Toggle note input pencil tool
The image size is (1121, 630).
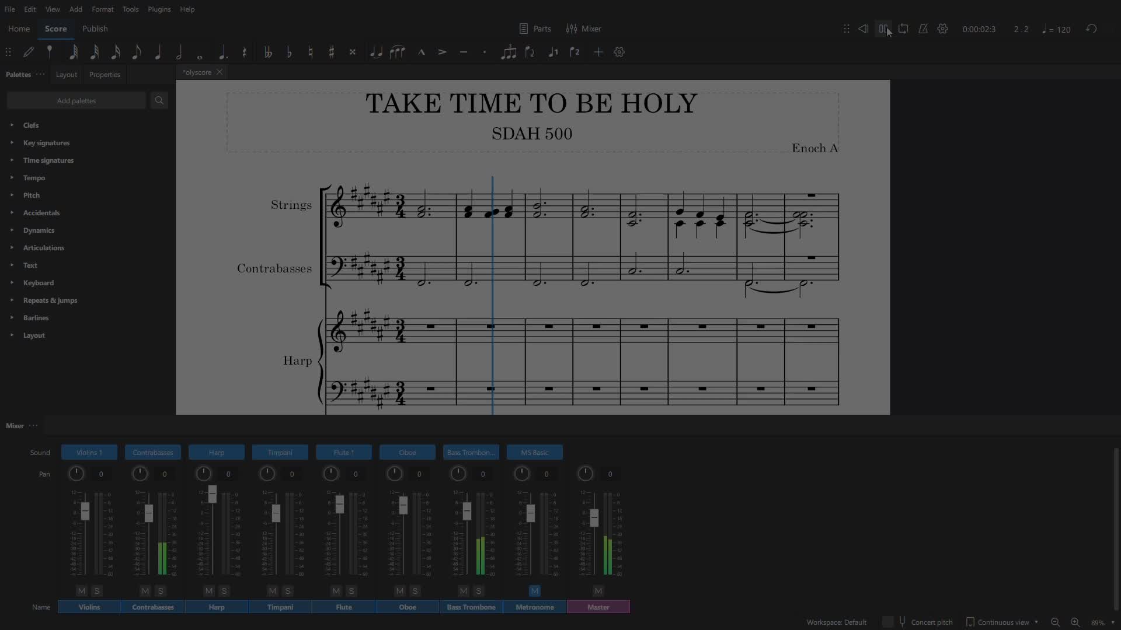coord(29,52)
